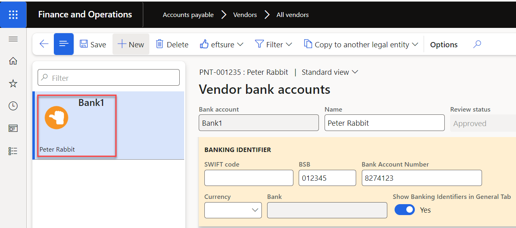The image size is (516, 228).
Task: Click the back arrow in action pane
Action: pos(44,44)
